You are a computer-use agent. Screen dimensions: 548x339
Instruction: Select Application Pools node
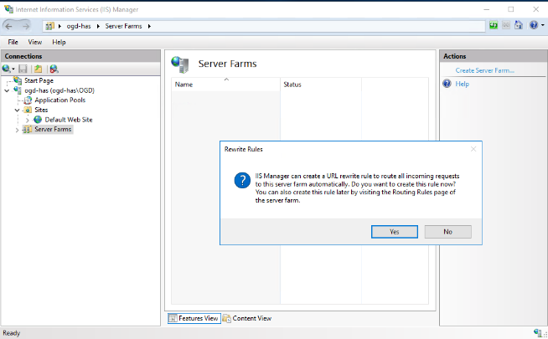pos(60,100)
